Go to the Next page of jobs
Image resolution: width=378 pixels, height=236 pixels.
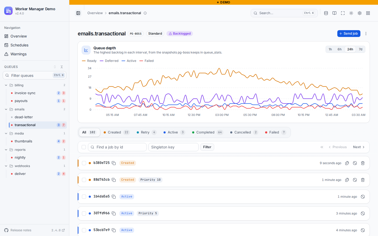tap(359, 147)
